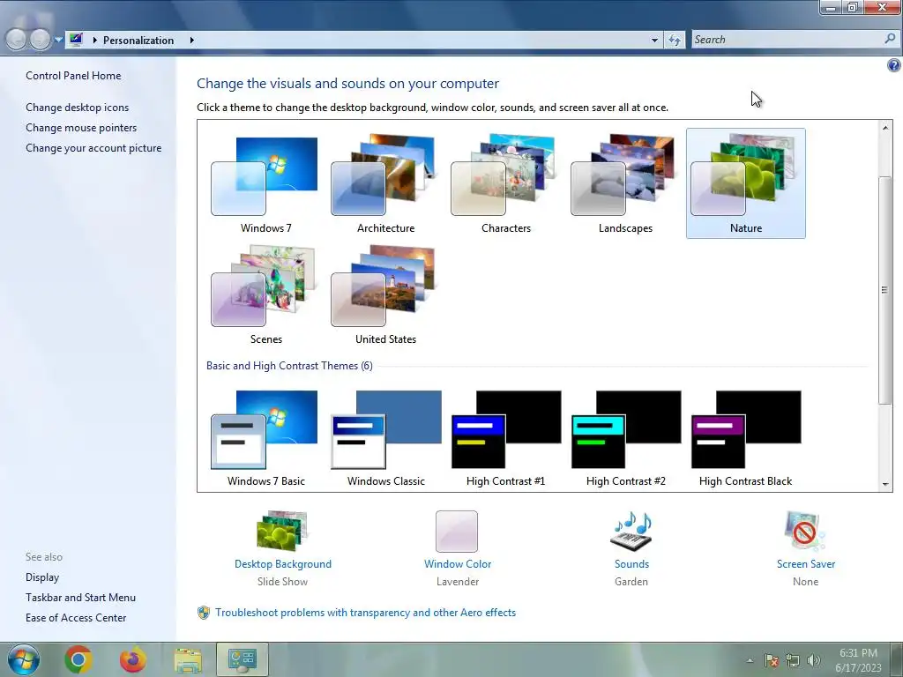Open Desktop Background slide show icon
The height and width of the screenshot is (677, 903).
tap(283, 531)
